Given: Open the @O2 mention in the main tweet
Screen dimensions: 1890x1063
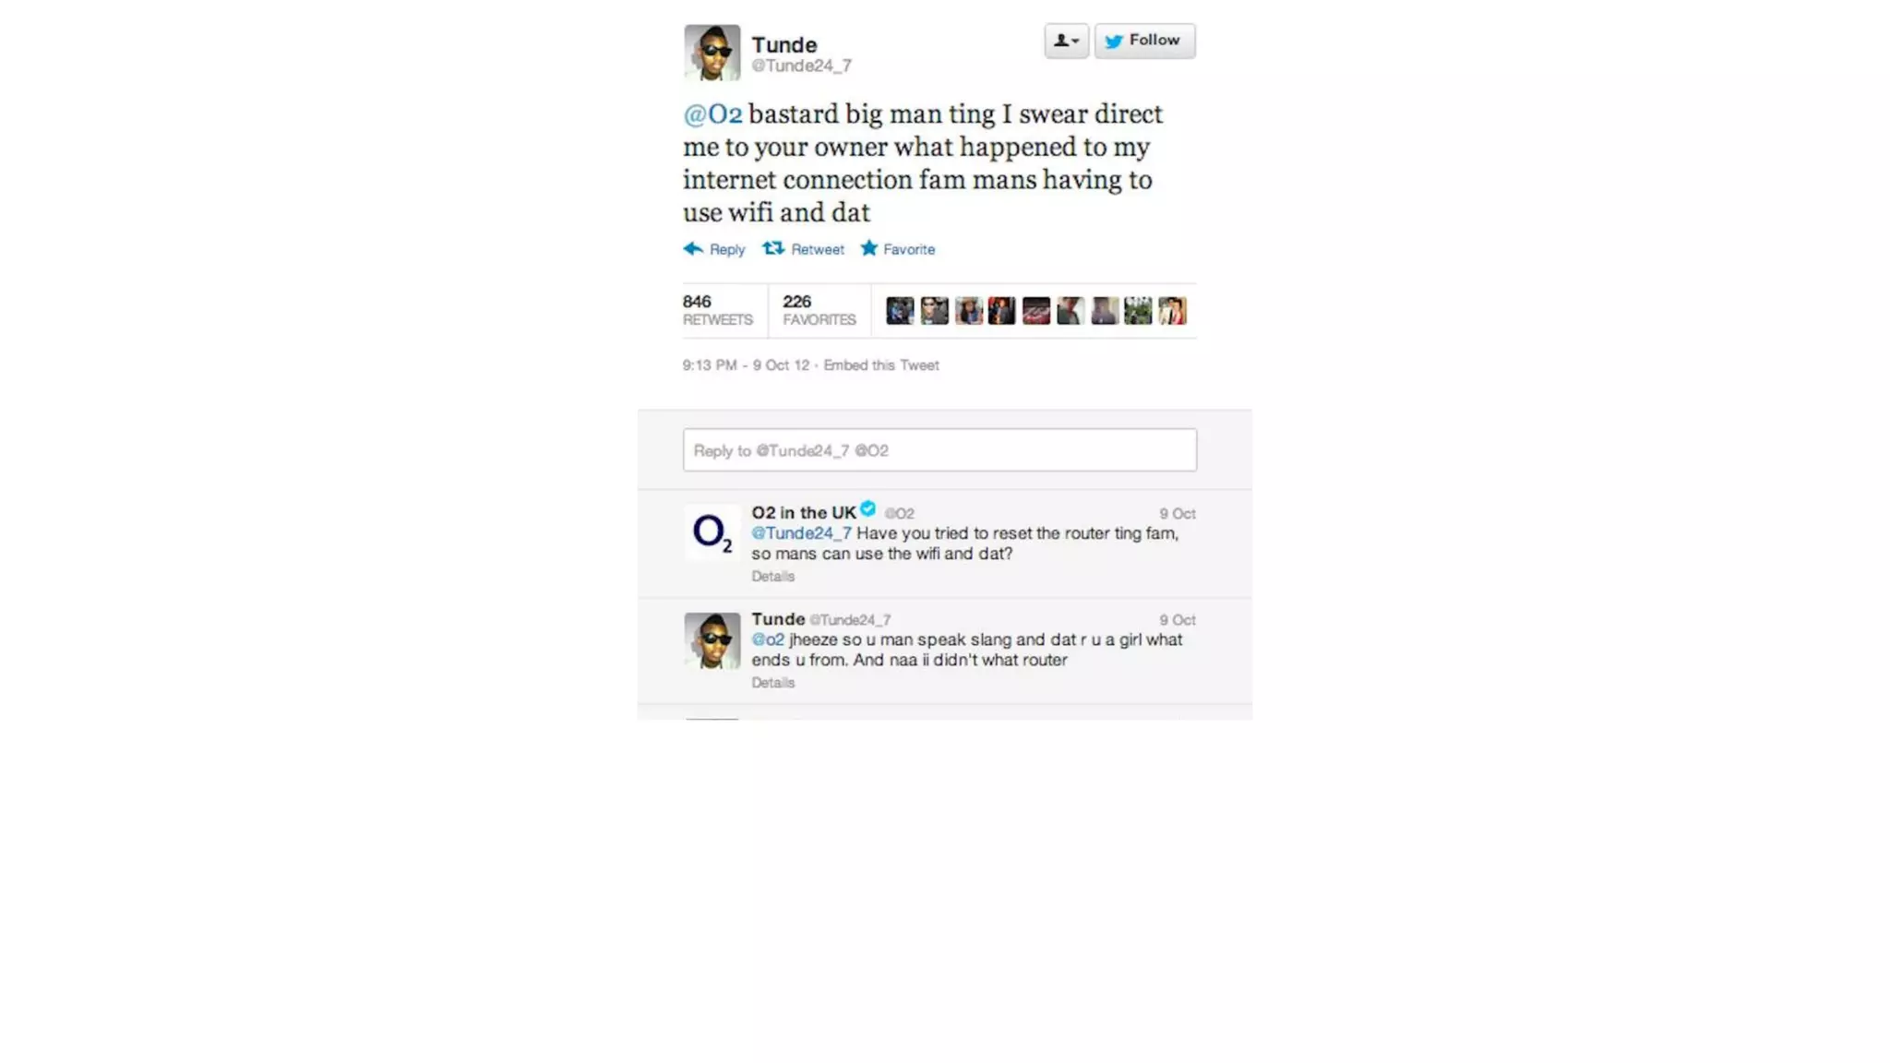Looking at the screenshot, I should click(712, 114).
